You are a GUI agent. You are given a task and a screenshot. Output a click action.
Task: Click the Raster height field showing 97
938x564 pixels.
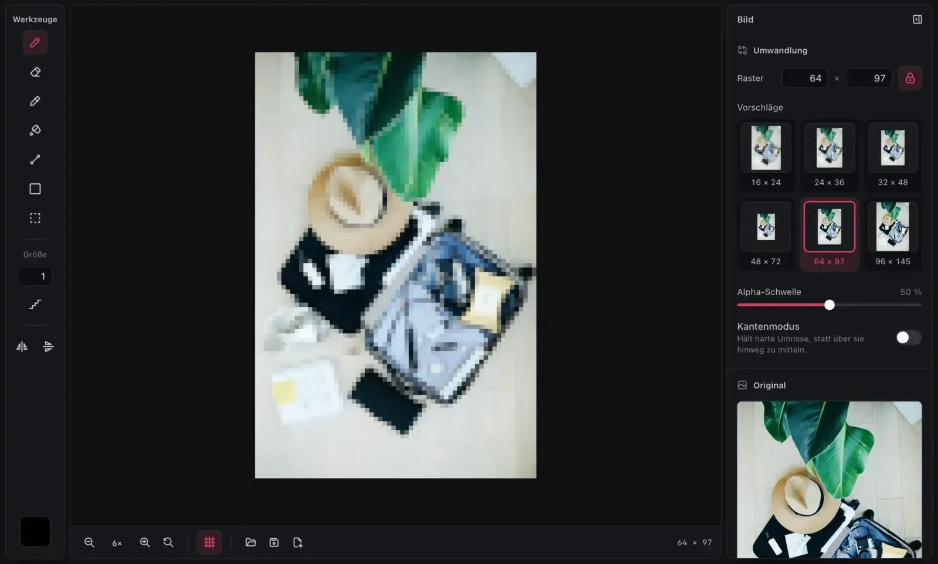pyautogui.click(x=869, y=78)
